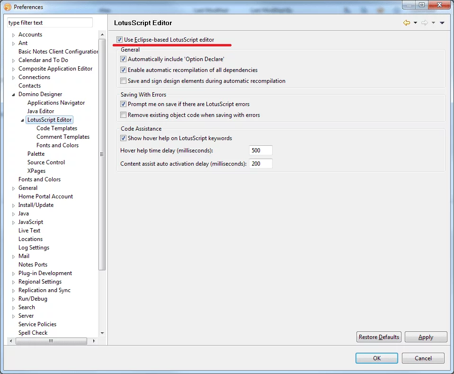This screenshot has width=454, height=374.
Task: Enable Save and sign design elements option
Action: coord(124,81)
